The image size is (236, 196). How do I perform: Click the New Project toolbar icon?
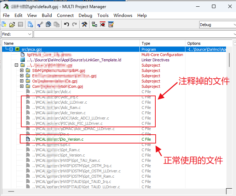coord(4,24)
